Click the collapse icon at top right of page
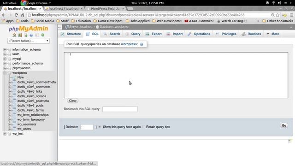 tap(291, 27)
